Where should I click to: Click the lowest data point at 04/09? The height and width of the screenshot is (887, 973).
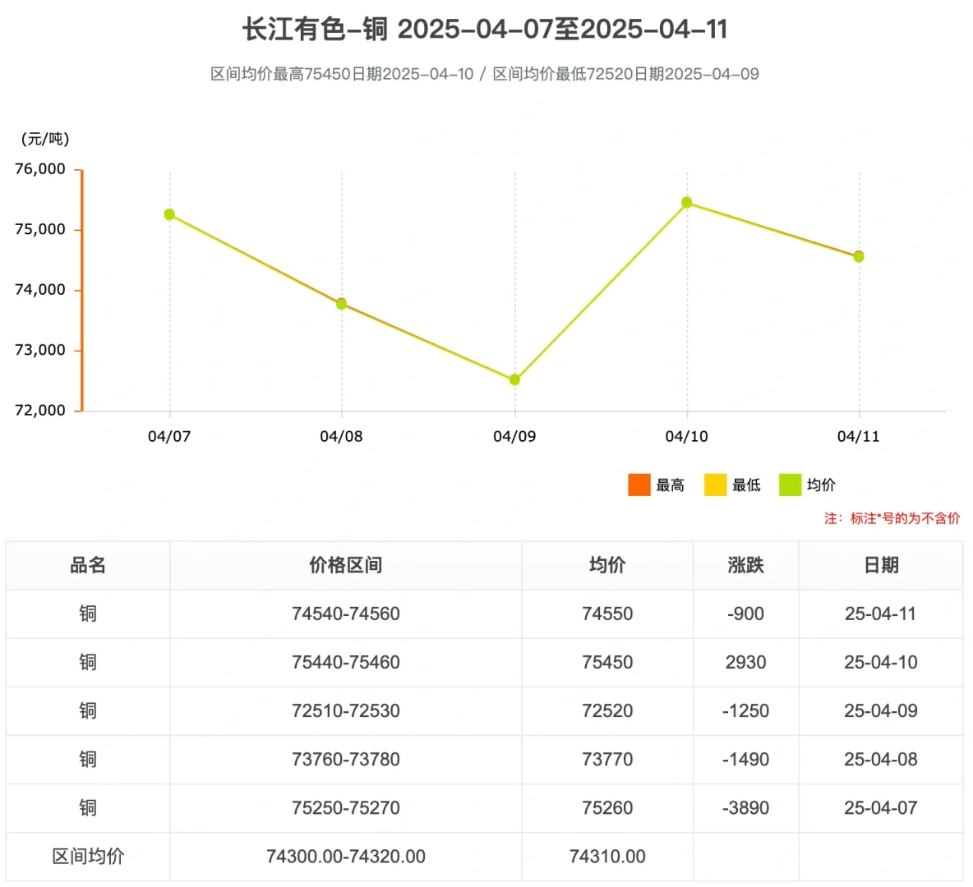[x=515, y=379]
